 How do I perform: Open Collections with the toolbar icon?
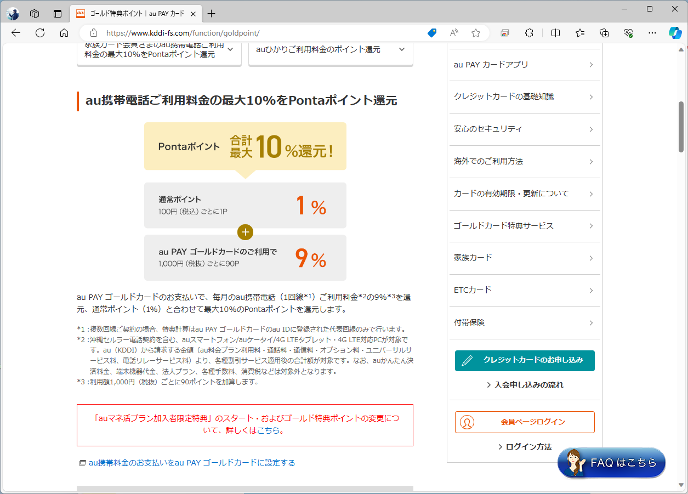pos(604,33)
